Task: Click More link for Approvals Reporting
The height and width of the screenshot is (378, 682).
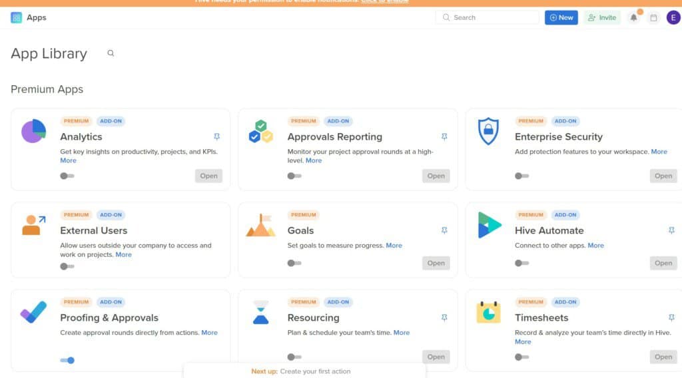Action: pos(314,160)
